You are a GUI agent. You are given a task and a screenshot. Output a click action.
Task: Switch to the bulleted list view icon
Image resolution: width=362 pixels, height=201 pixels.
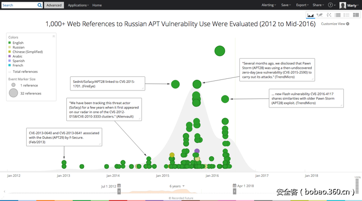(346, 15)
